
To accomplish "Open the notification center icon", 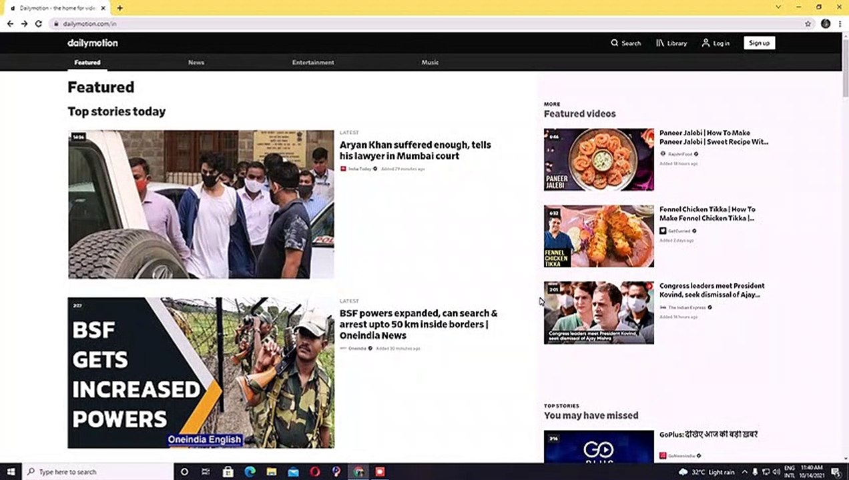I will [x=836, y=472].
